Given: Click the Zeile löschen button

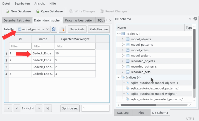Looking at the screenshot, I should [x=99, y=29].
